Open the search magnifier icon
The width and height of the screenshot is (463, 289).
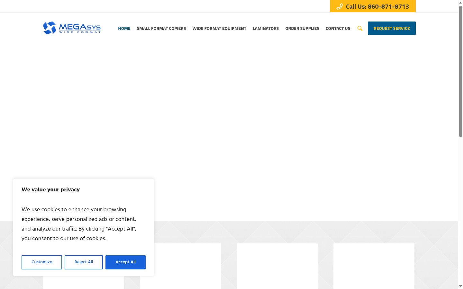coord(360,28)
